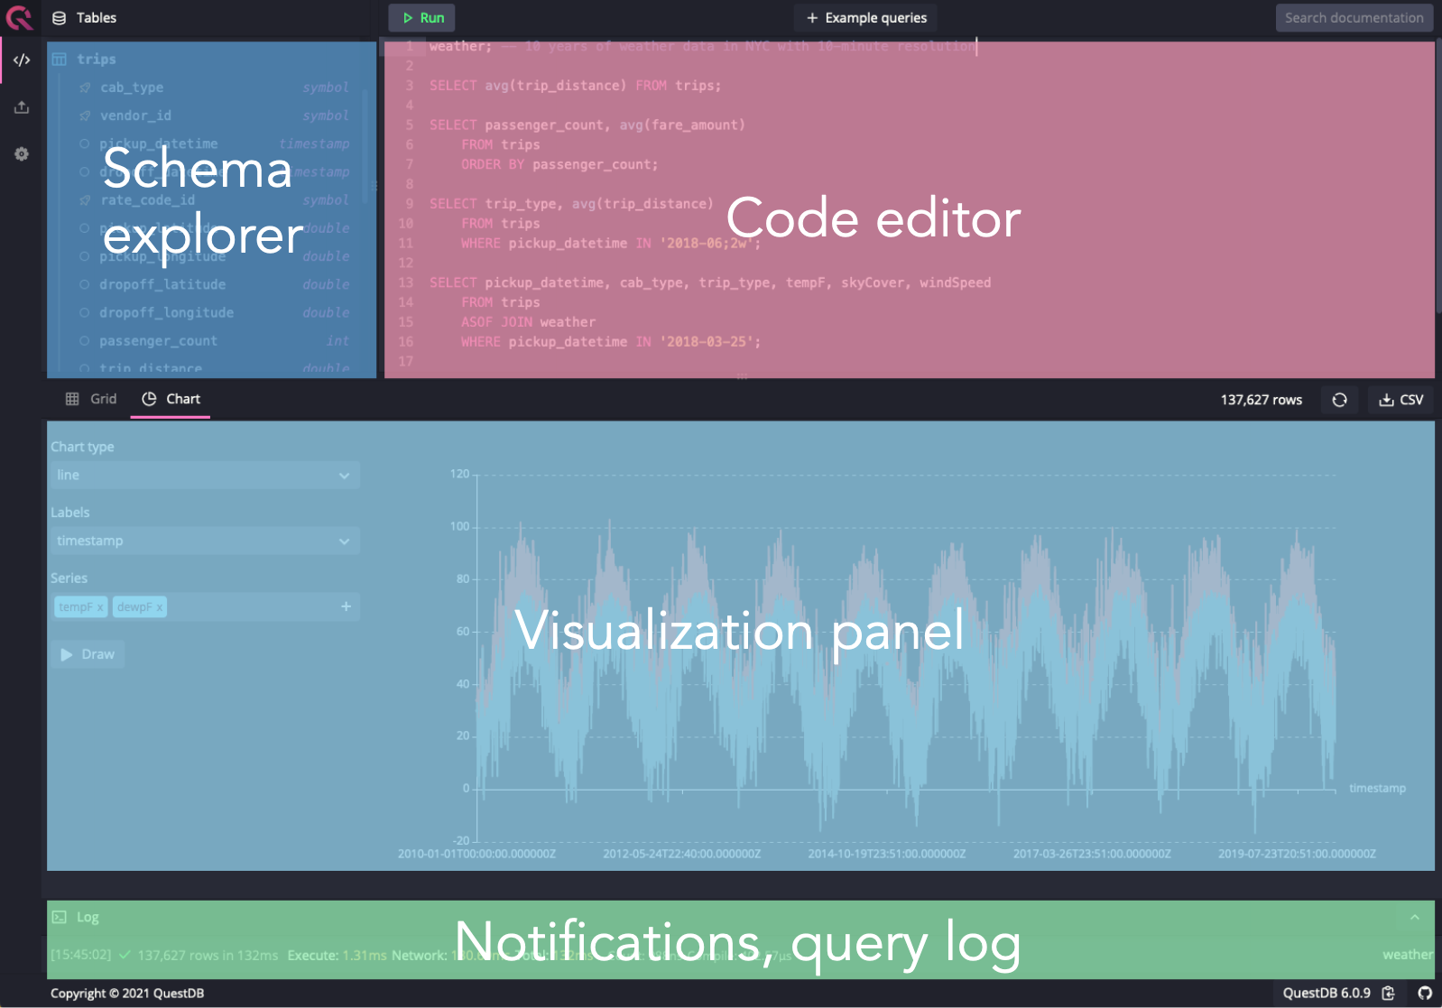Click the Log panel icon
Screen dimensions: 1442x1008
tap(60, 917)
